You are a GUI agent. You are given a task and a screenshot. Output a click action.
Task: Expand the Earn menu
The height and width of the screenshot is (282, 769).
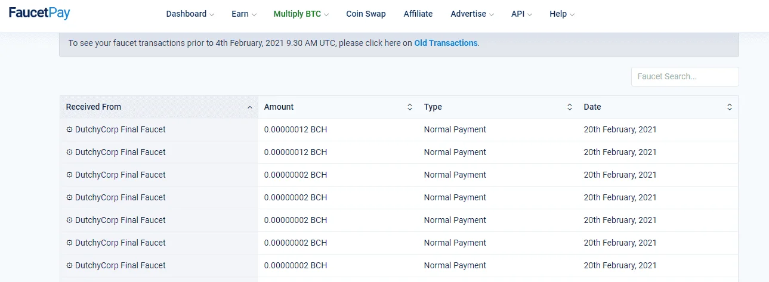click(244, 14)
